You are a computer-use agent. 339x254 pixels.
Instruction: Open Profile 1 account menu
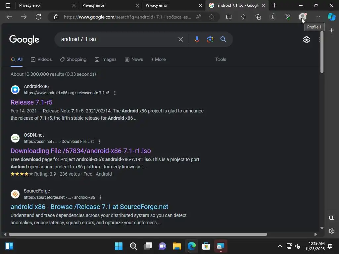[302, 17]
